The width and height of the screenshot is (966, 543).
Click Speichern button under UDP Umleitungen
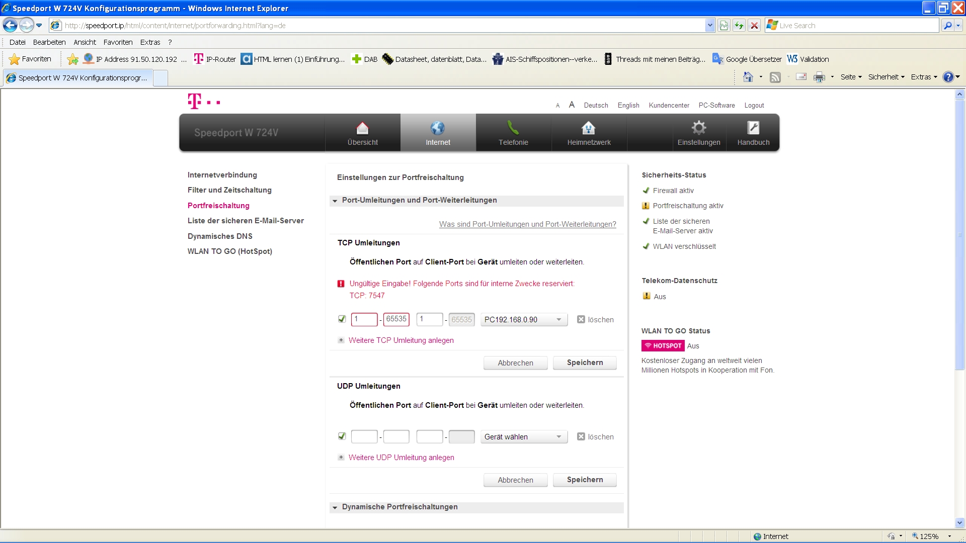point(585,480)
